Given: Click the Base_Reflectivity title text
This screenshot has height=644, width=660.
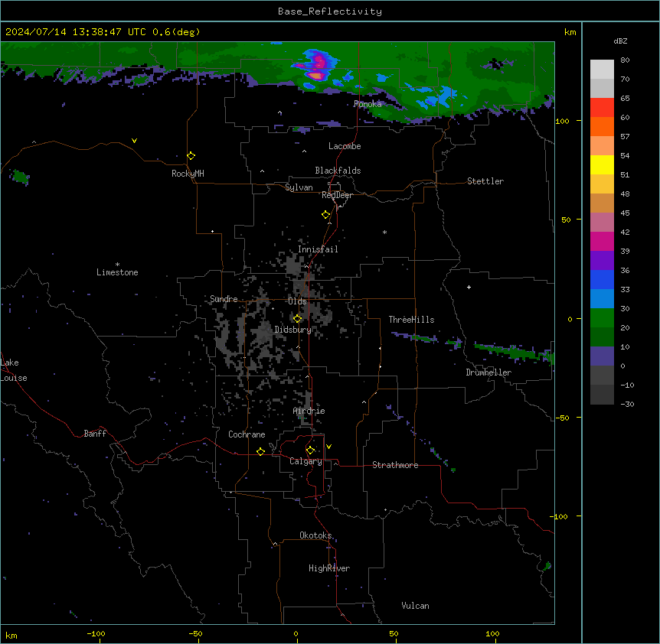Looking at the screenshot, I should click(330, 11).
